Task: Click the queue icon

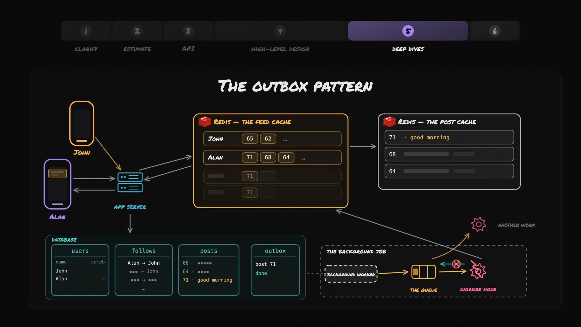Action: 424,272
